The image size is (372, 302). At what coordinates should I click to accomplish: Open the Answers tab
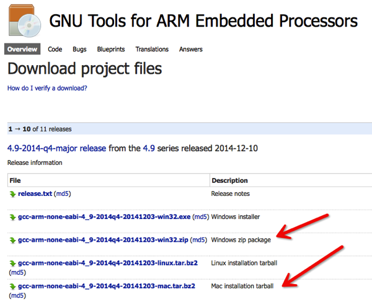point(191,49)
